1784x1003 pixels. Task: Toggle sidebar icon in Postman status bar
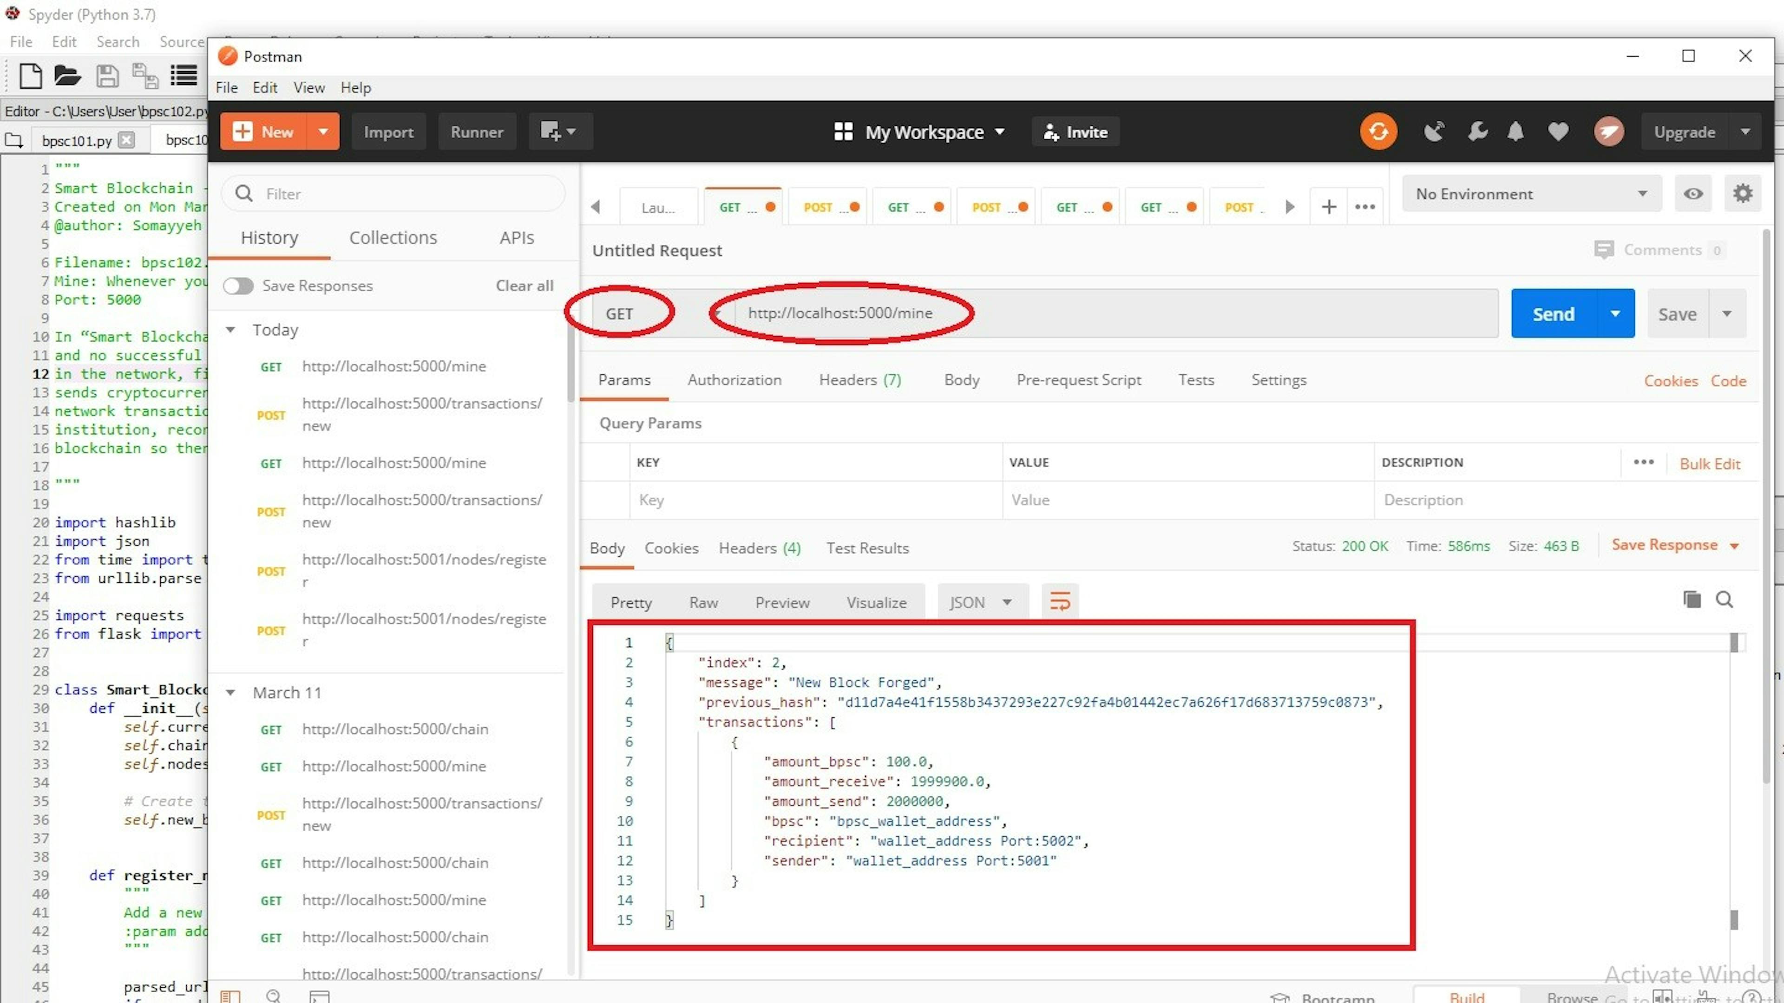pos(230,996)
